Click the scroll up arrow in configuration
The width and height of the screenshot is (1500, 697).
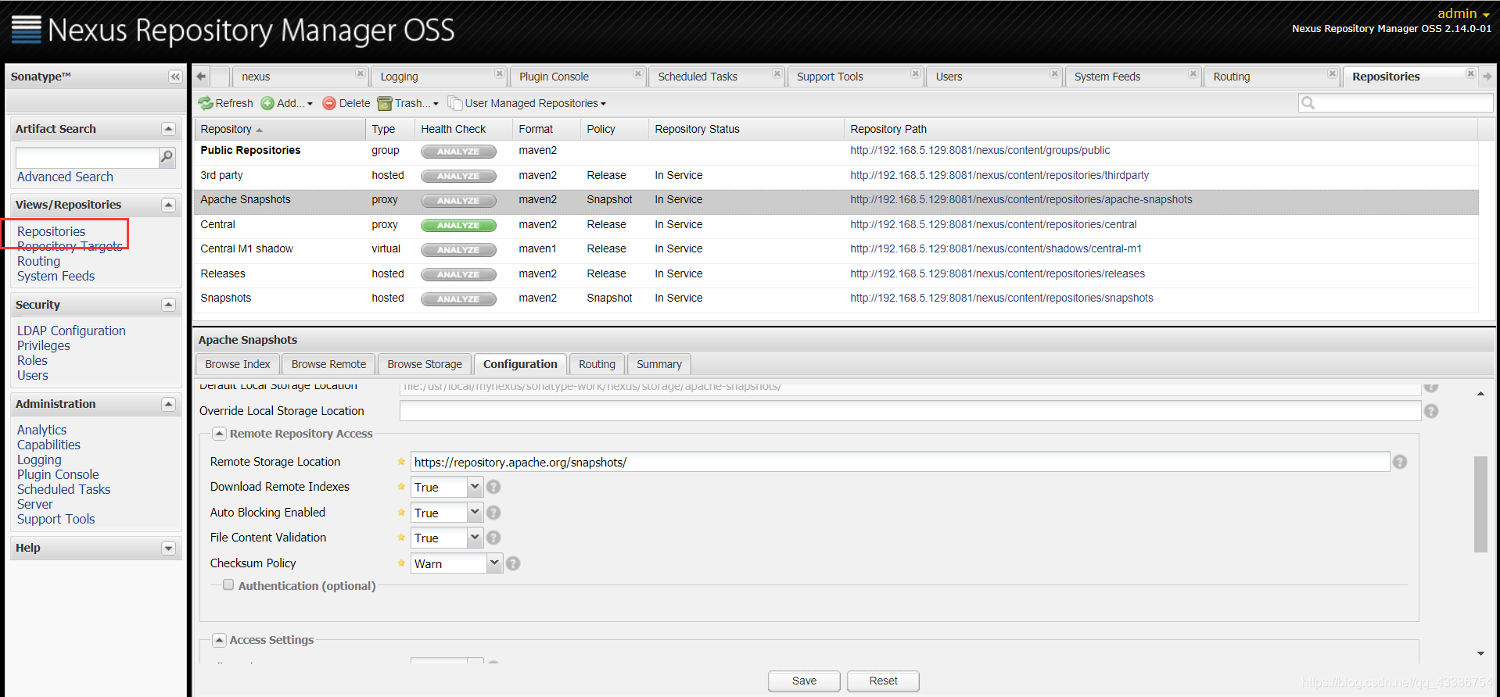[x=1480, y=394]
